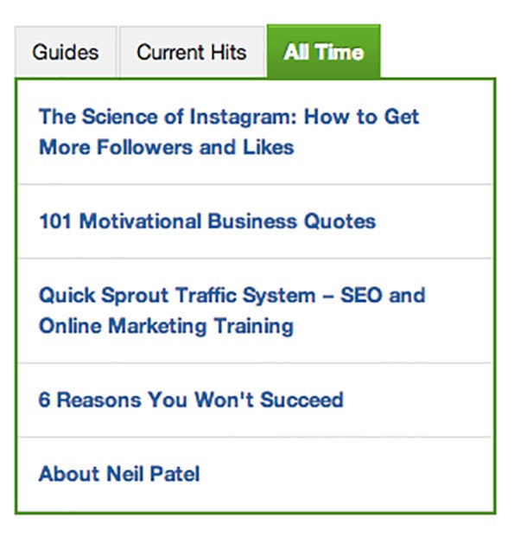Open Quick Sprout Traffic System link
Image resolution: width=527 pixels, height=544 pixels.
tap(232, 296)
